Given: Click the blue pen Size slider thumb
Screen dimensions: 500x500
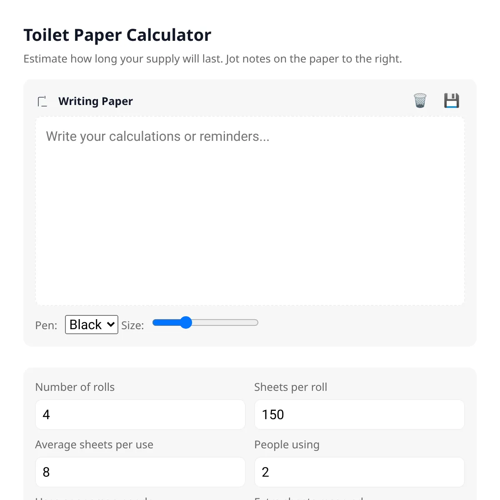Looking at the screenshot, I should [x=185, y=322].
